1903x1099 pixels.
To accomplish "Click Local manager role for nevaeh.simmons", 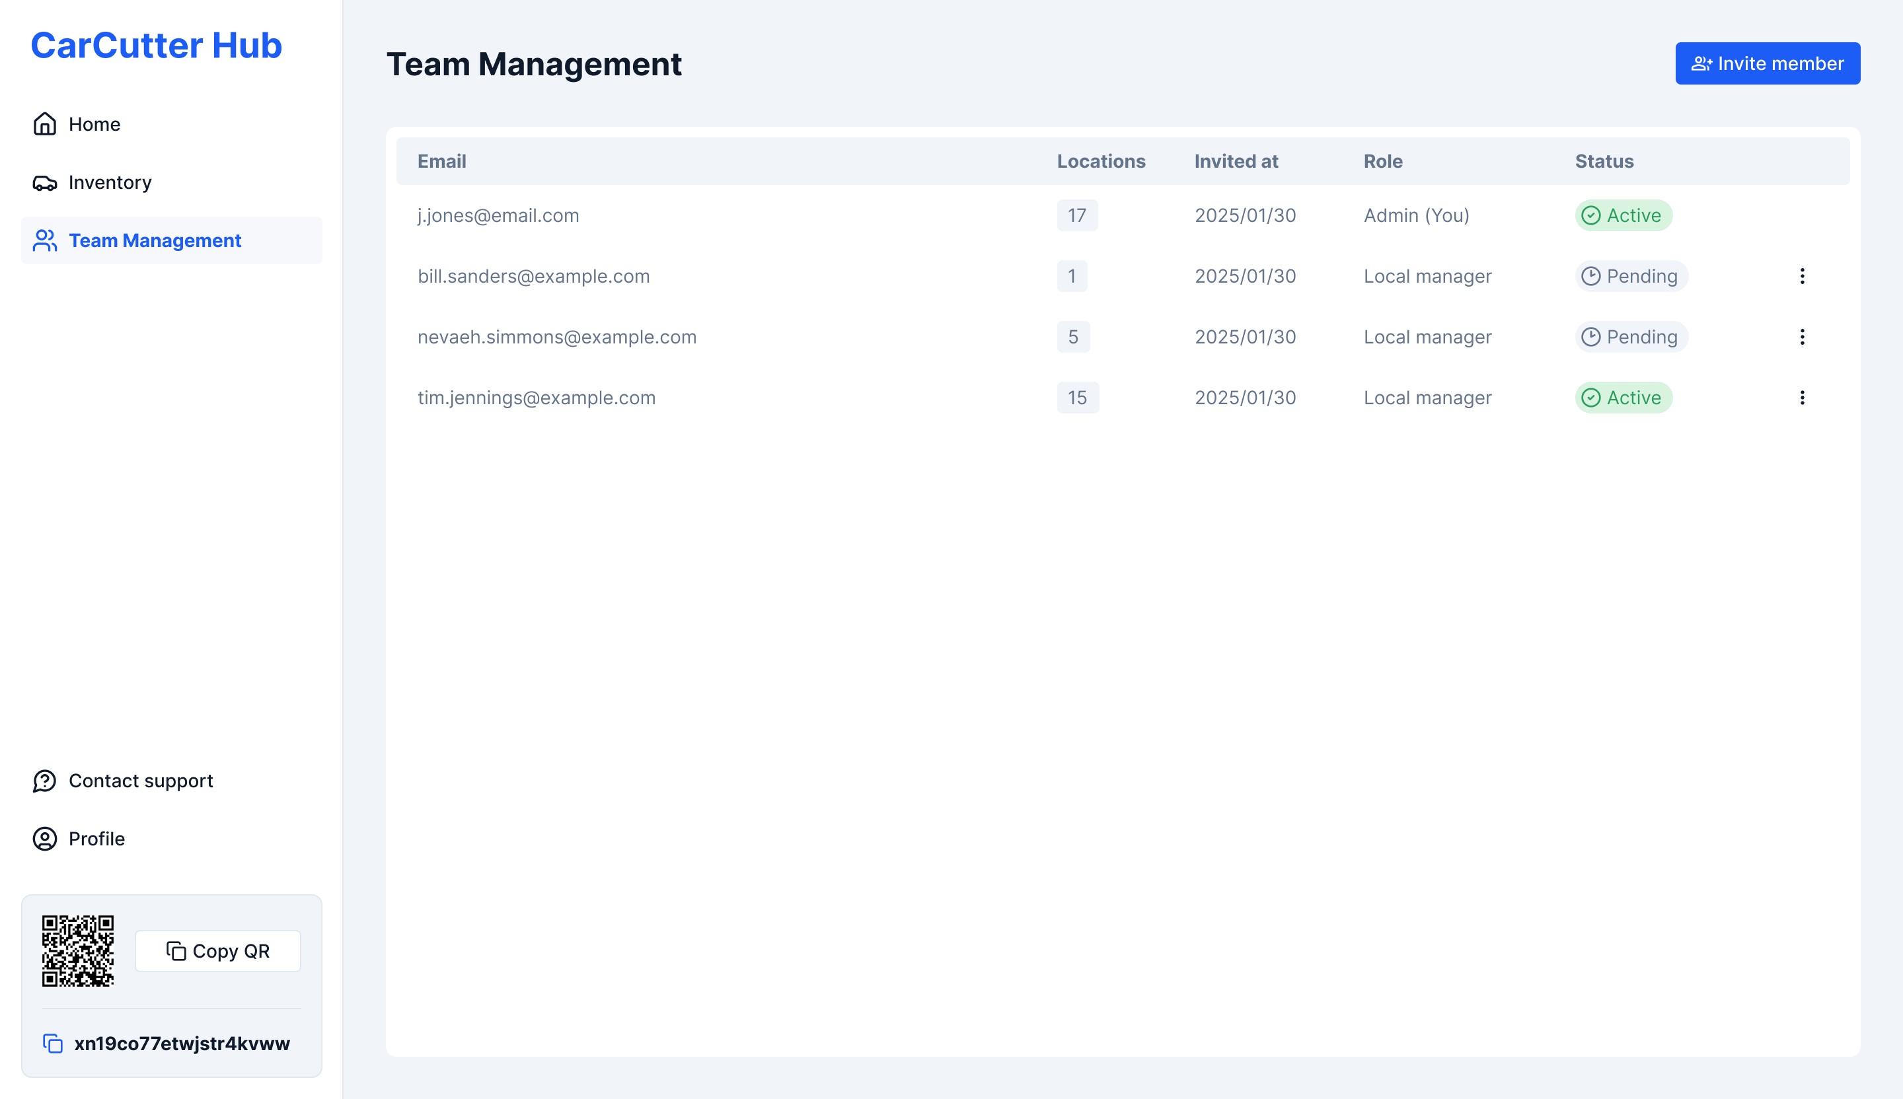I will point(1427,337).
